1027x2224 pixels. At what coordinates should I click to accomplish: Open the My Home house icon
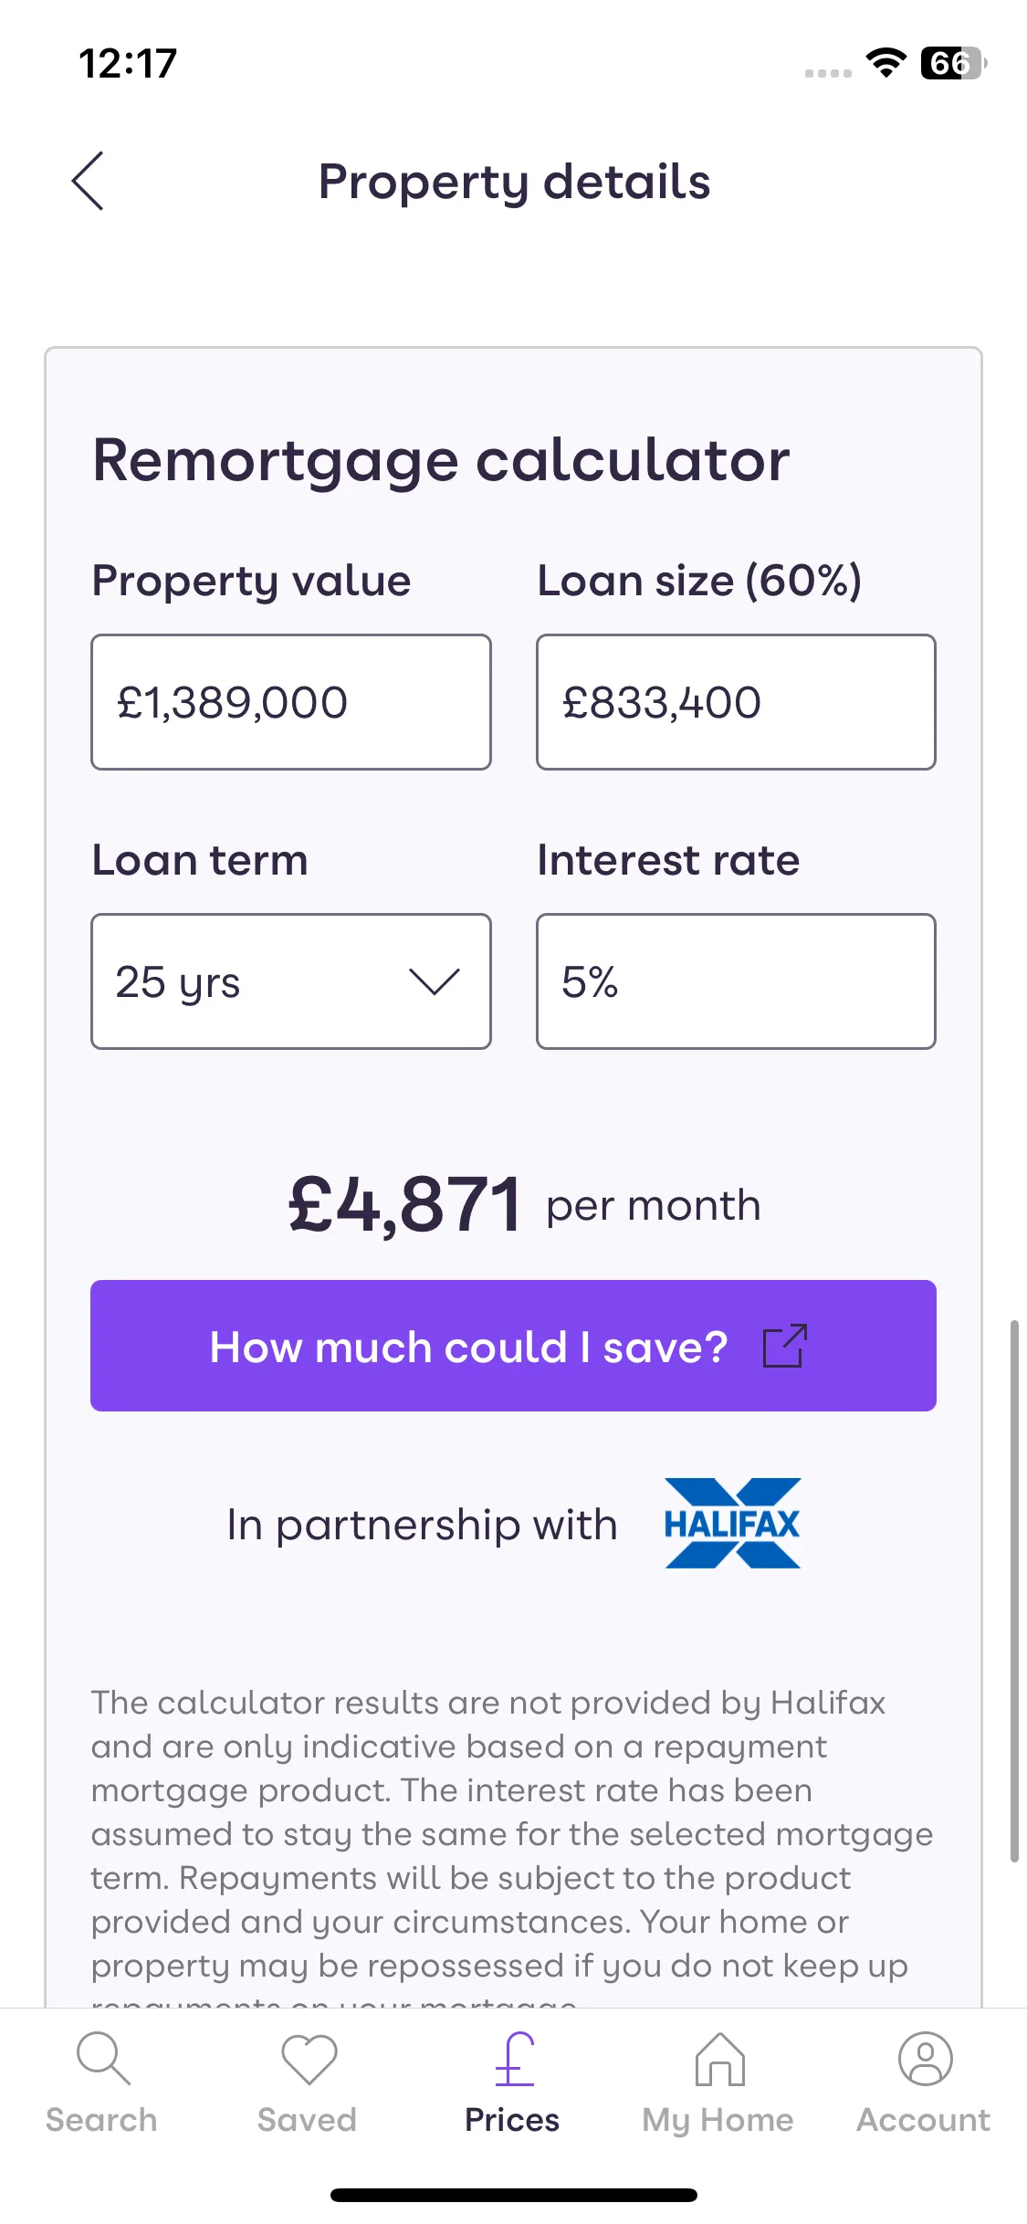pyautogui.click(x=719, y=2059)
